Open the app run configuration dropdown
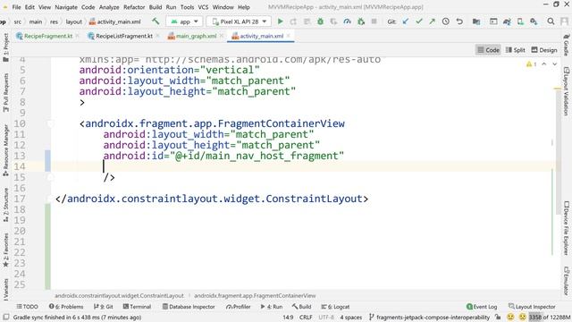The width and height of the screenshot is (572, 322). point(184,21)
